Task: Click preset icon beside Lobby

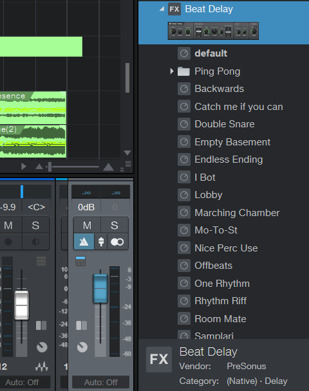Action: (184, 195)
